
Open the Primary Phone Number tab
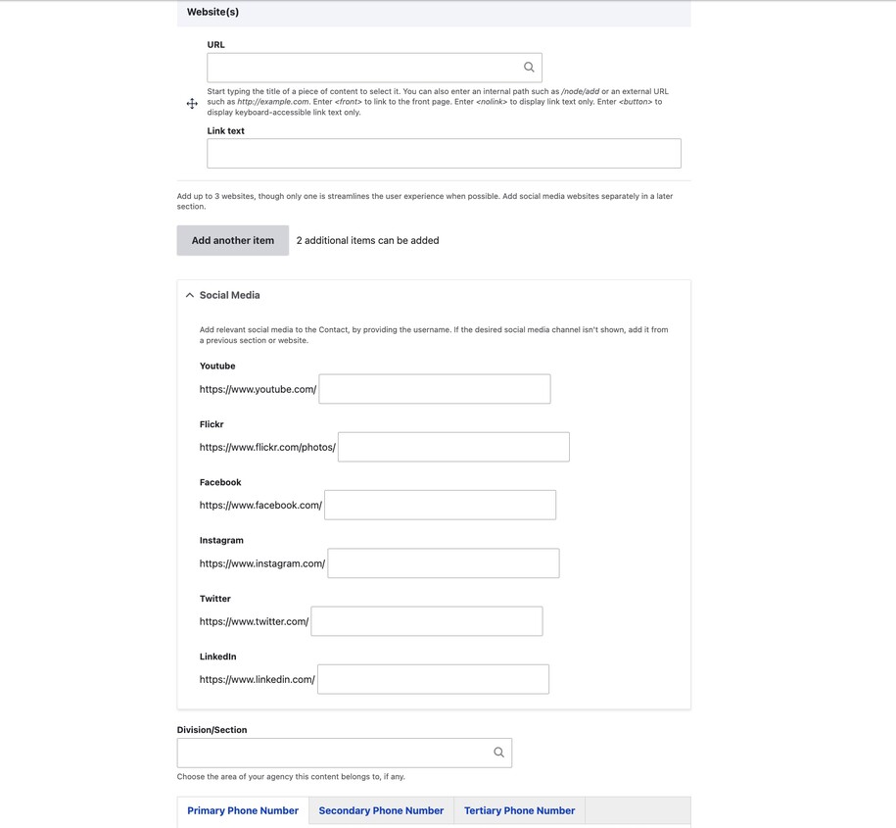point(243,810)
